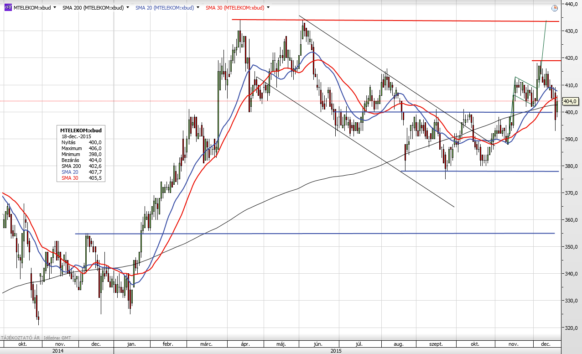Expand the blue SMA 20 indicator dropdown
This screenshot has height=354, width=582.
197,8
